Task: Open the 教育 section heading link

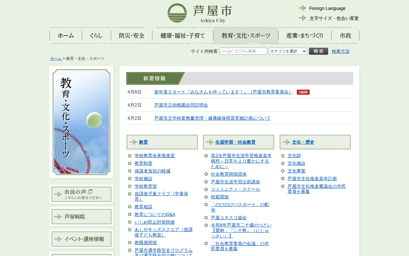Action: pyautogui.click(x=143, y=142)
